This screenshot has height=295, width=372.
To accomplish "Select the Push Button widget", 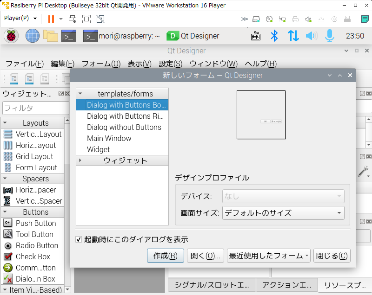I will click(33, 223).
